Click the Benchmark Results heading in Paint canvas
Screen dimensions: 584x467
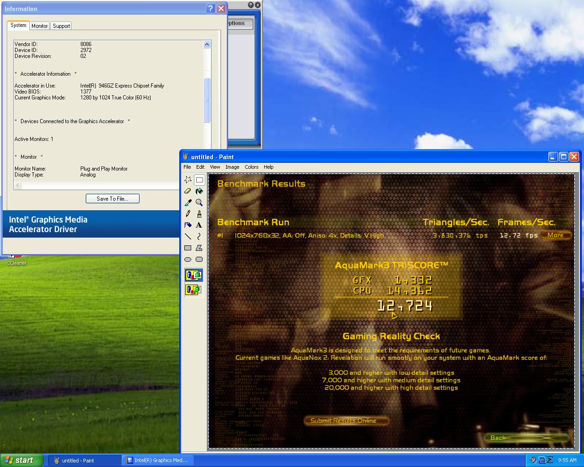pos(261,184)
